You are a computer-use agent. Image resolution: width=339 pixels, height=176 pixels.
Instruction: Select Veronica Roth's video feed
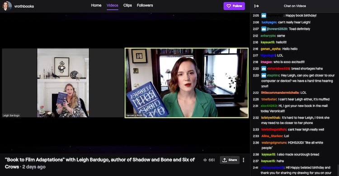(186, 83)
